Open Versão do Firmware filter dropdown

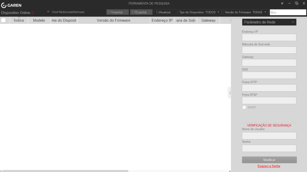click(x=246, y=12)
